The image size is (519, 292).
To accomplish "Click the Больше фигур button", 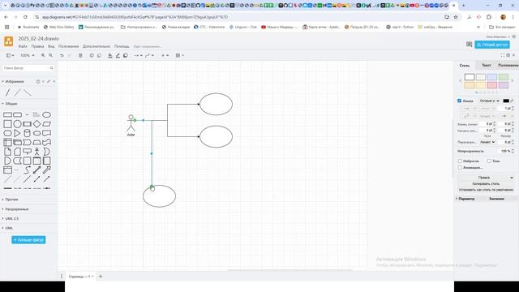I will [28, 240].
